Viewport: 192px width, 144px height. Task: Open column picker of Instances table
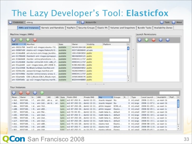178,97
